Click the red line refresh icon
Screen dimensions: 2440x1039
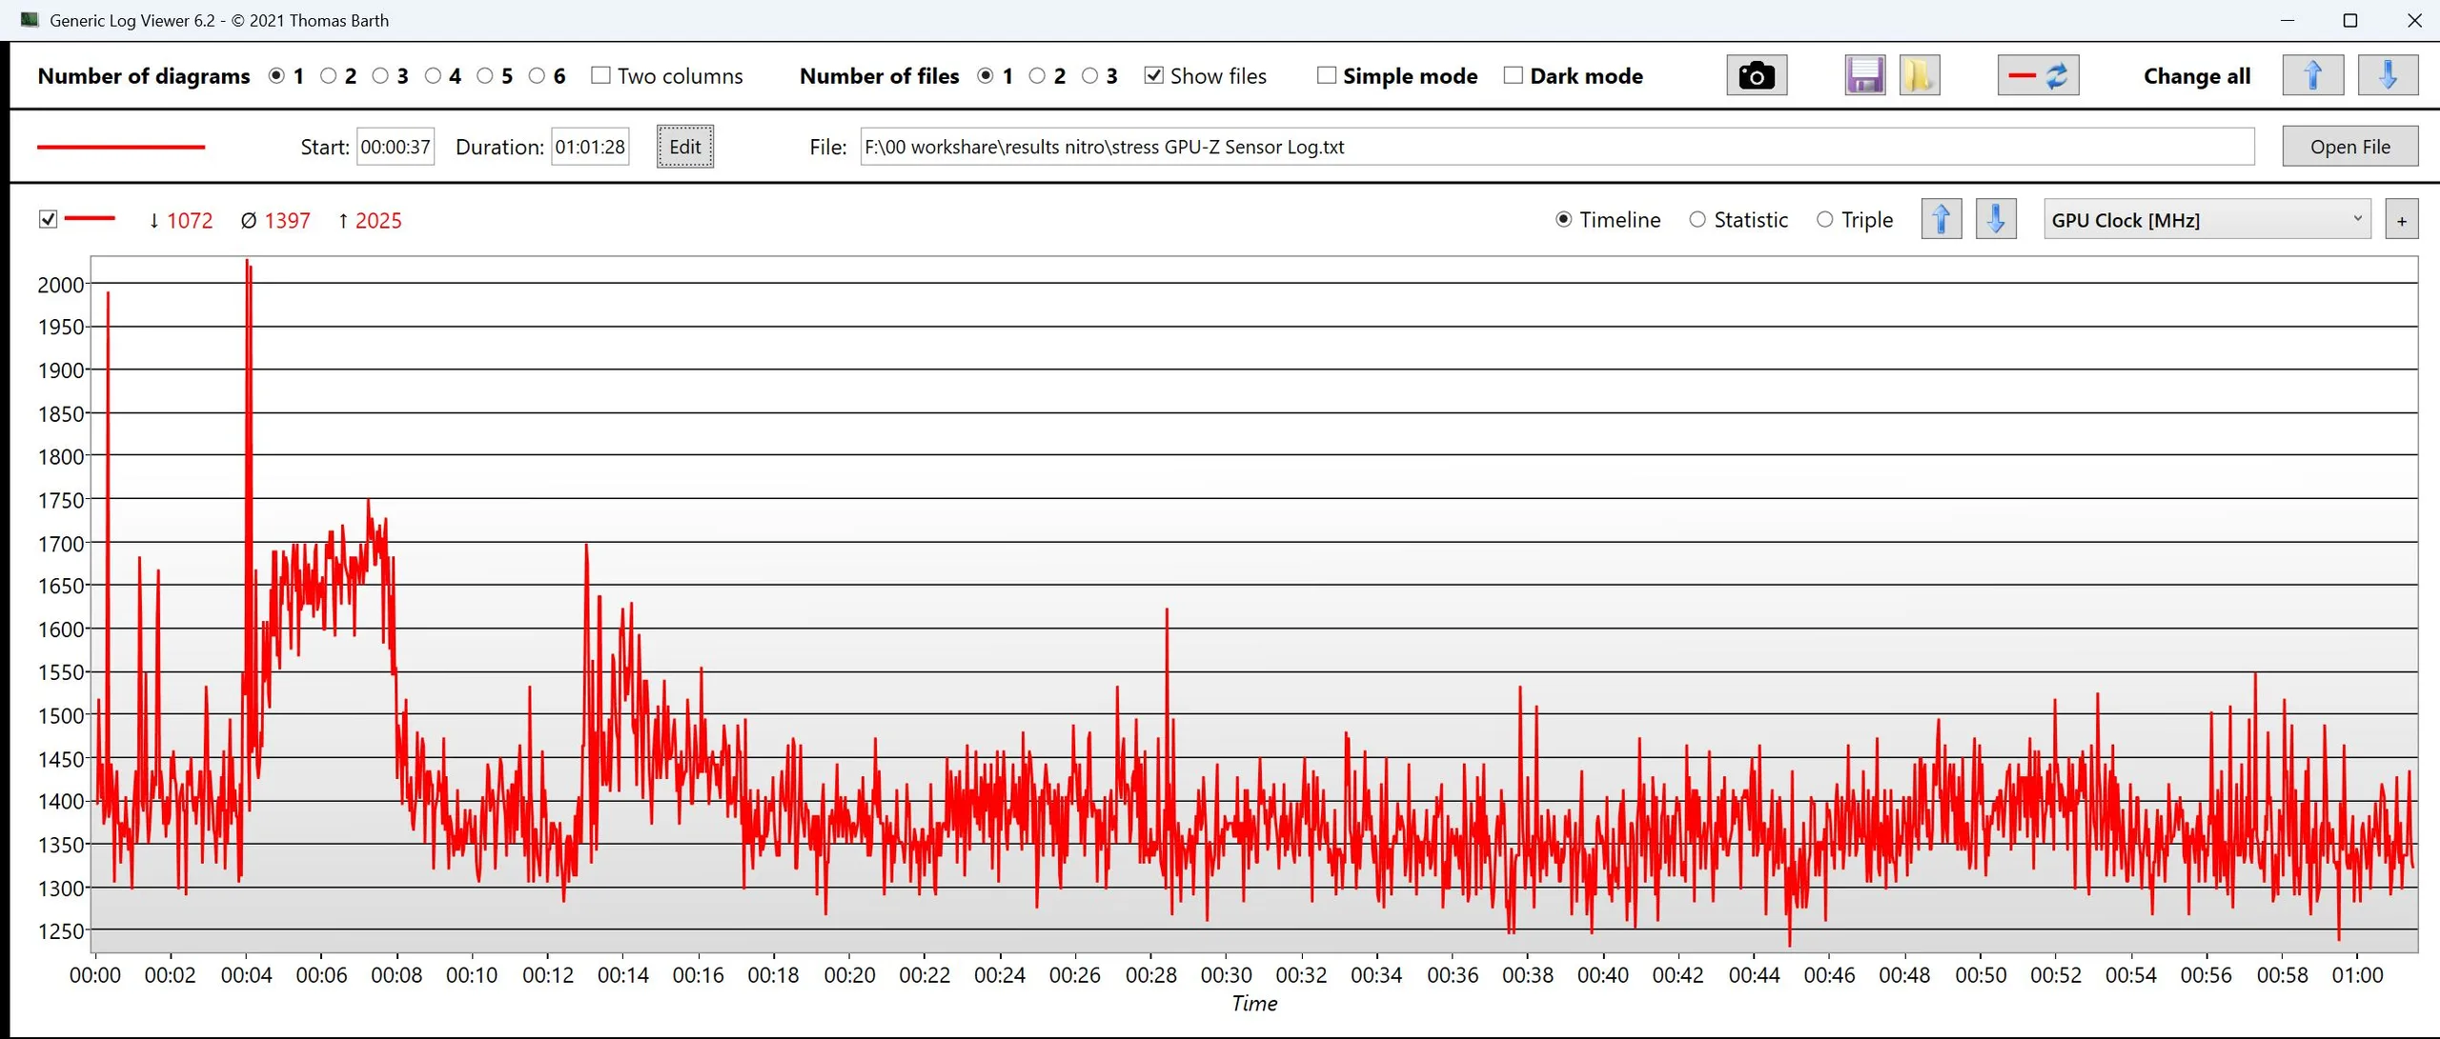(2038, 75)
